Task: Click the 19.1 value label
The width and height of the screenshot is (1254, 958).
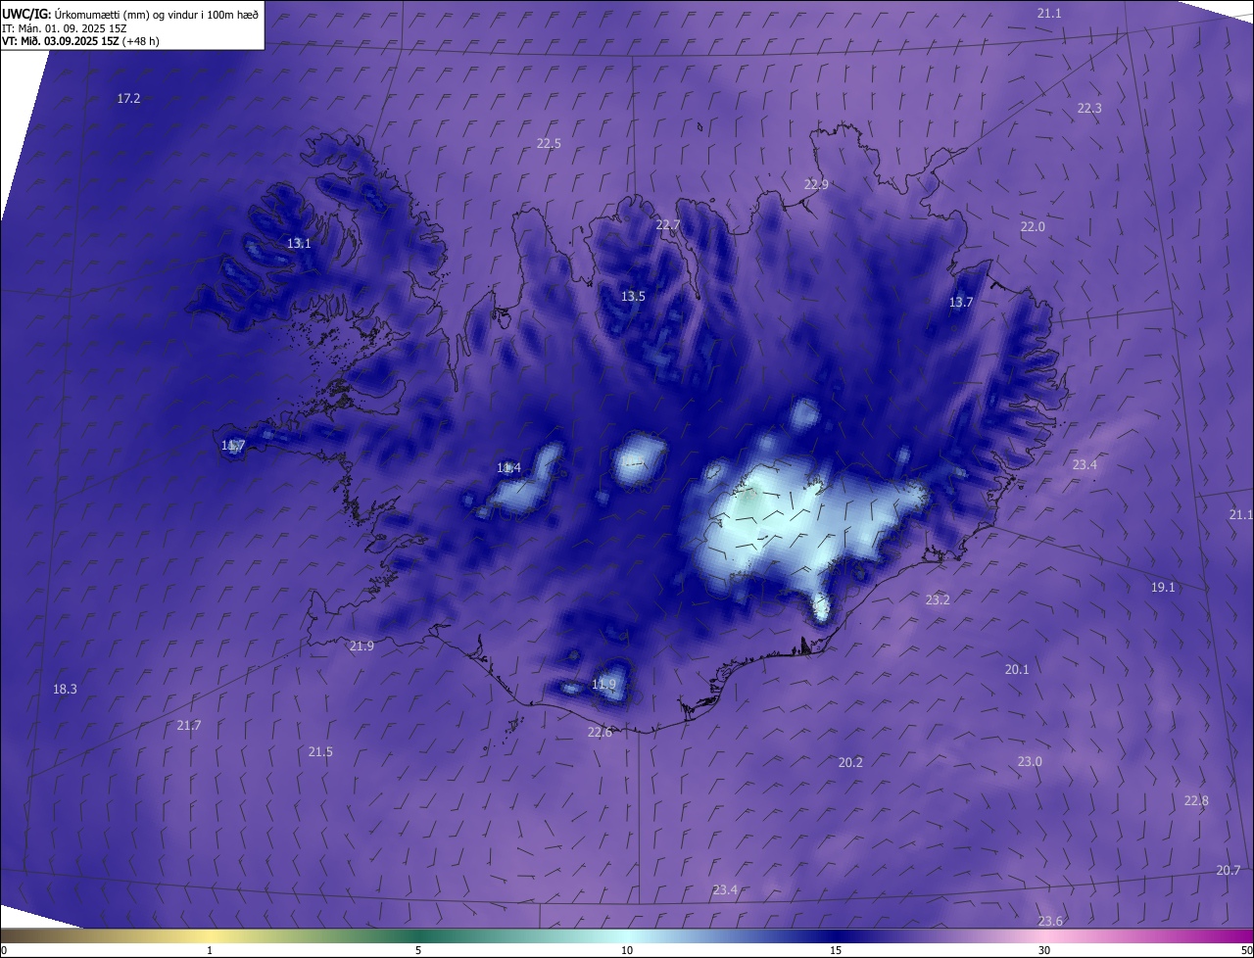Action: [1163, 587]
